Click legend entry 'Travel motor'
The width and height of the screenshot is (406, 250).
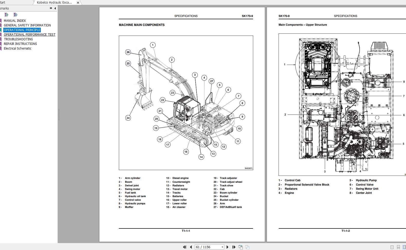180,189
